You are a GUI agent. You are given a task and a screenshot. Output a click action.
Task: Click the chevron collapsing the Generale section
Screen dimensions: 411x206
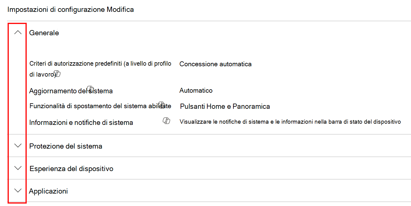point(17,31)
